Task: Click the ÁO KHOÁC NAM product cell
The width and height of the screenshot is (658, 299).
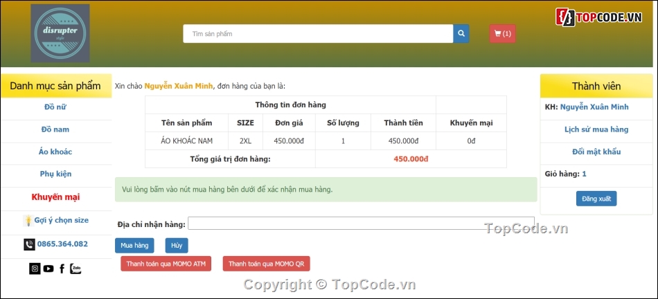Action: [x=186, y=141]
